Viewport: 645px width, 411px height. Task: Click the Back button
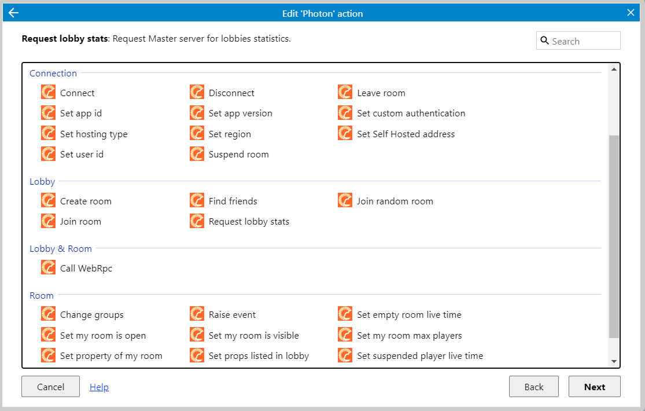tap(533, 387)
